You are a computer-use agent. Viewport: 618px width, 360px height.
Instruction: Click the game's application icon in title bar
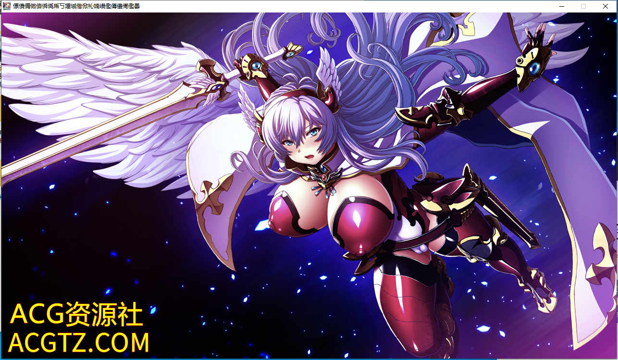tap(7, 6)
